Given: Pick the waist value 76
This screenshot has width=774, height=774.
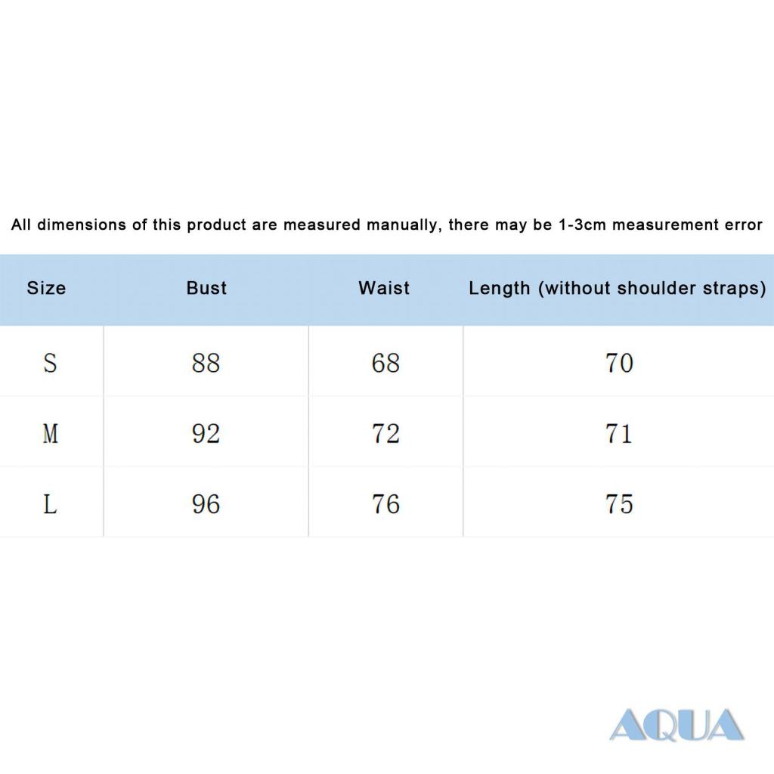Looking at the screenshot, I should click(385, 504).
